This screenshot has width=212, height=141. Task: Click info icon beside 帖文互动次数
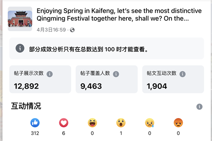pyautogui.click(x=183, y=74)
